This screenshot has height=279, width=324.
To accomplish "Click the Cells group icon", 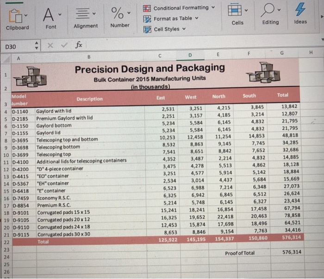I will tap(235, 10).
